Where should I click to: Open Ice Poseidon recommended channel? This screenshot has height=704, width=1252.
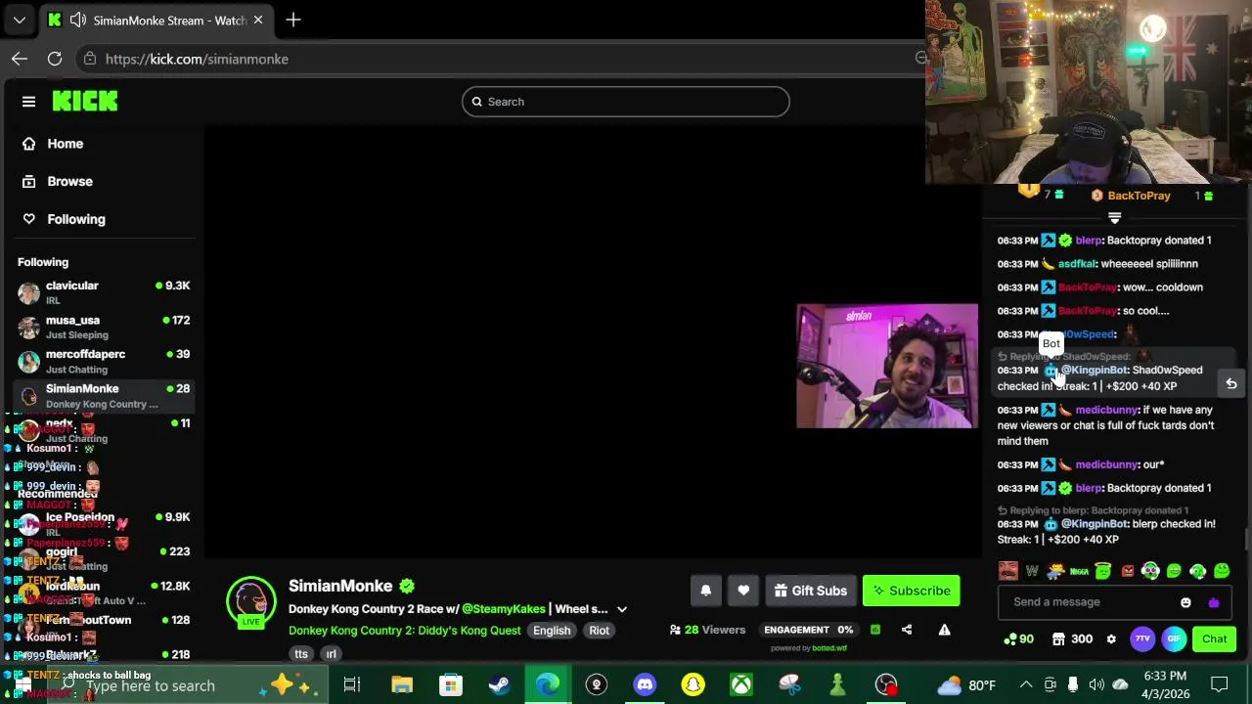tap(103, 523)
